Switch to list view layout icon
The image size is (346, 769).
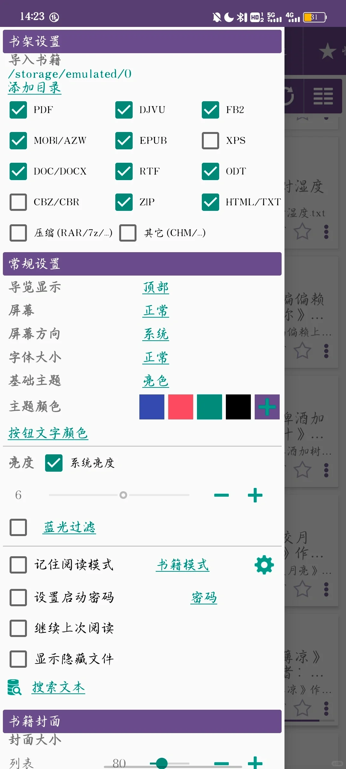pyautogui.click(x=323, y=96)
